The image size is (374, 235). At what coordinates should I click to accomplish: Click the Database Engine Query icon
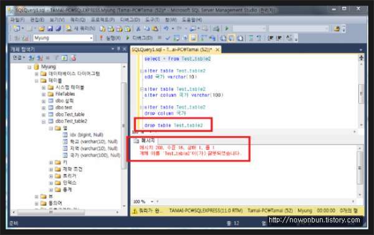(103, 29)
